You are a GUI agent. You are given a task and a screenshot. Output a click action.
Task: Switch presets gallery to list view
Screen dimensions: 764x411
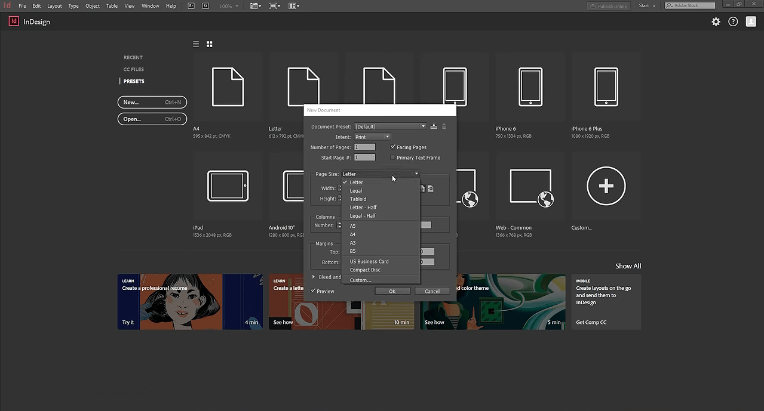[x=195, y=44]
